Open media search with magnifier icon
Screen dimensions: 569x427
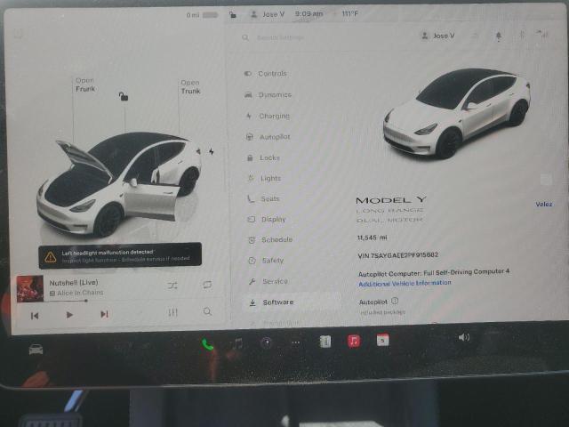pos(207,311)
